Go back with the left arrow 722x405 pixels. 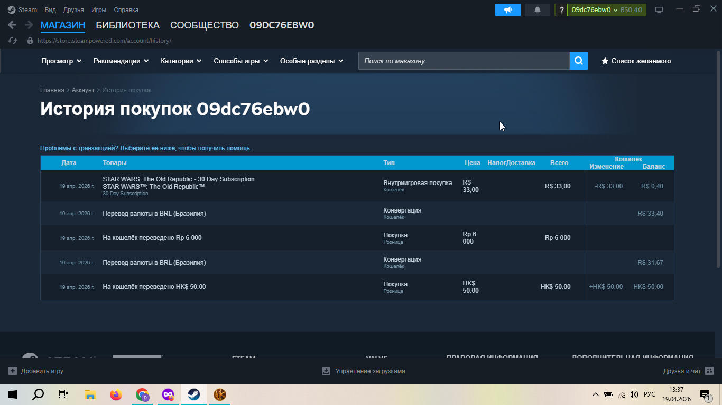tap(12, 25)
